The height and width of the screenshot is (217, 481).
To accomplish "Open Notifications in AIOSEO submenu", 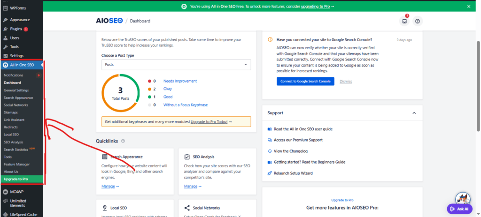I will tap(14, 75).
